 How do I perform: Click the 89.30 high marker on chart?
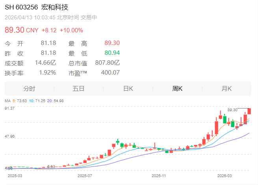(x=233, y=110)
